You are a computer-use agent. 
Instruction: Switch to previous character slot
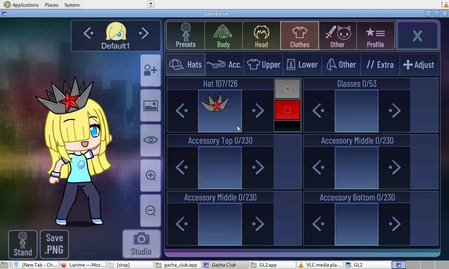point(88,33)
